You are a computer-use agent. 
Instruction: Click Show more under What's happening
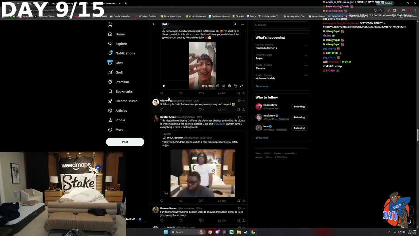[262, 86]
